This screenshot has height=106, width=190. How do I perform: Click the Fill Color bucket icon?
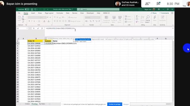click(44, 21)
